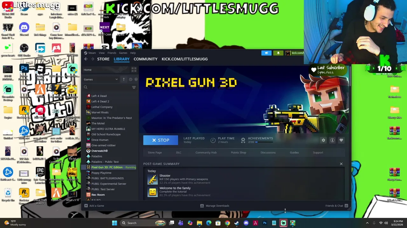
Task: Click the taskbar Search box
Action: (142, 223)
